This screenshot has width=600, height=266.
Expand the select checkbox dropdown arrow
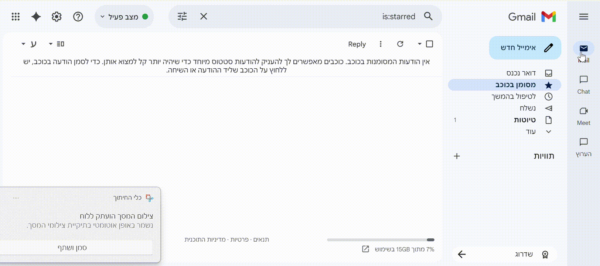pyautogui.click(x=419, y=44)
